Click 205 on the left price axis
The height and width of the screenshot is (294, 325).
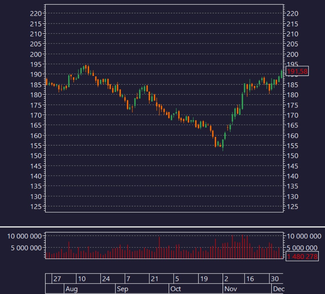click(x=36, y=44)
